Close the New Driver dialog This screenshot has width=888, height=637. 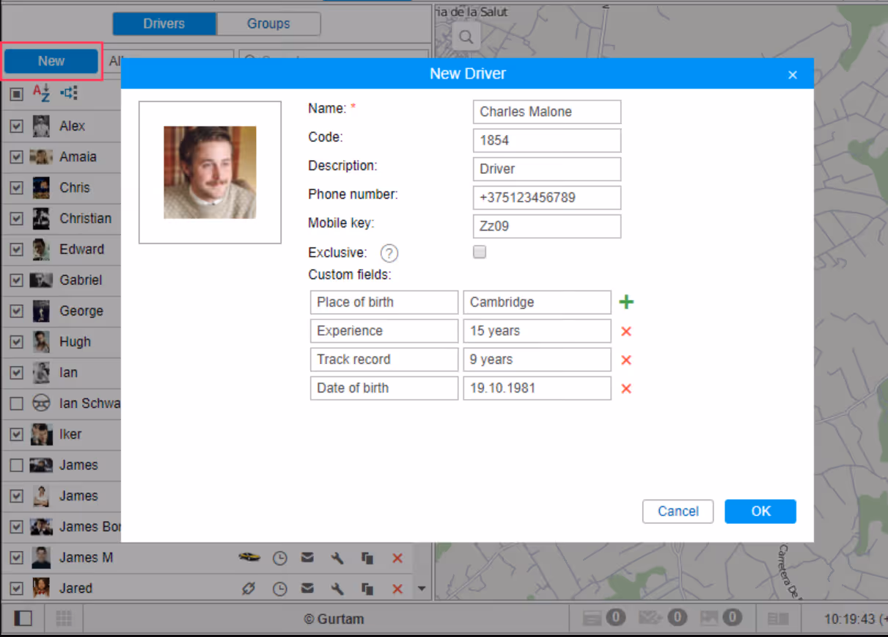[793, 75]
